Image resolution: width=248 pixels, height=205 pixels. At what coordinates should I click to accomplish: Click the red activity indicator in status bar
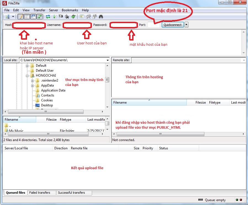[241, 200]
